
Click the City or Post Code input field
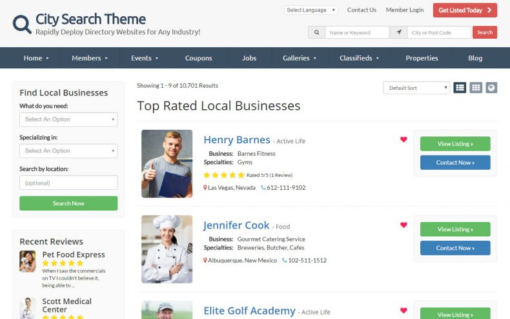(439, 32)
